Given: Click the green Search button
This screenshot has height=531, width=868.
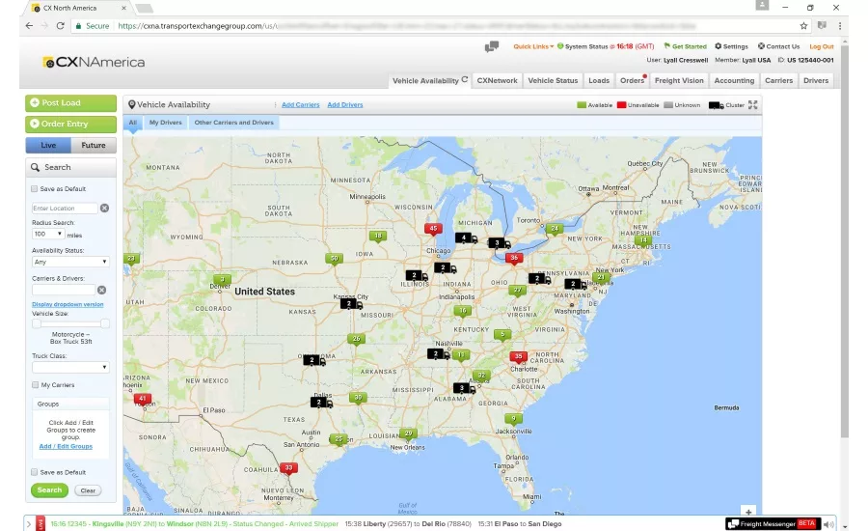Looking at the screenshot, I should coord(50,490).
